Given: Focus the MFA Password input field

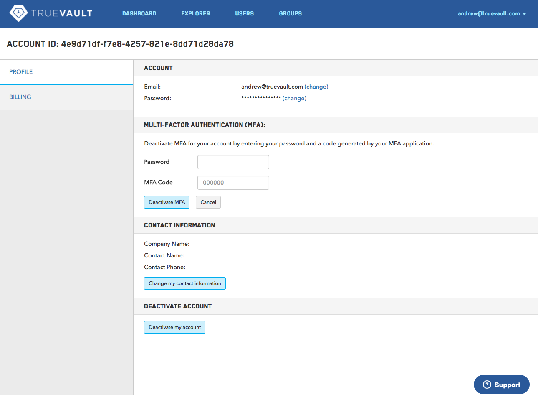Looking at the screenshot, I should [x=233, y=162].
